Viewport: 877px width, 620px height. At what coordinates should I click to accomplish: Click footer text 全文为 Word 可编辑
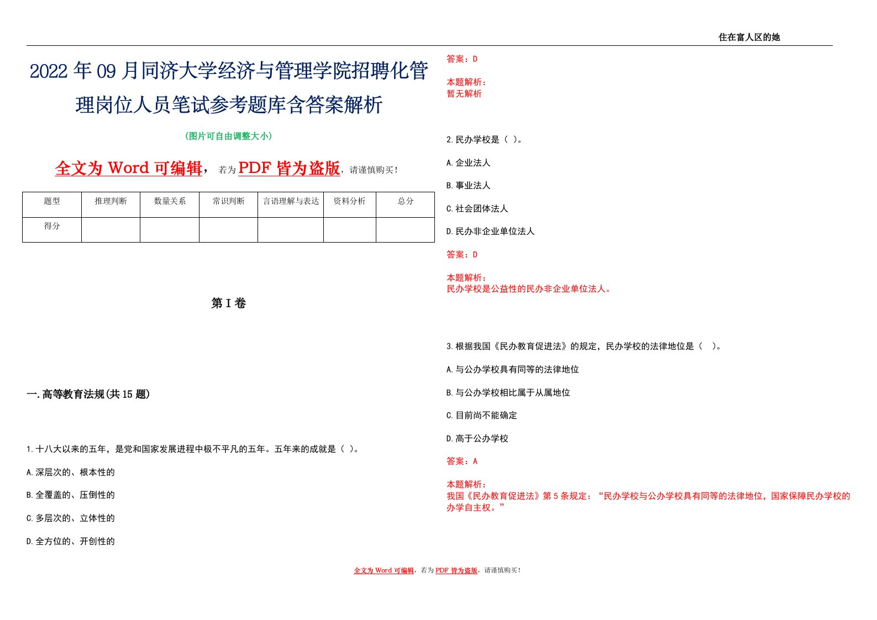pos(384,570)
